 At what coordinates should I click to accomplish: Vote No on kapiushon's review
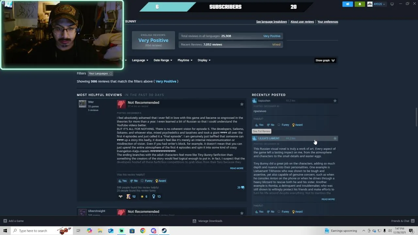click(x=270, y=125)
